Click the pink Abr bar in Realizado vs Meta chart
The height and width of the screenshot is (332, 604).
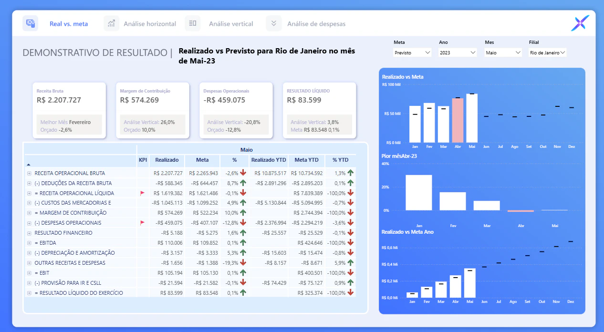coord(458,120)
